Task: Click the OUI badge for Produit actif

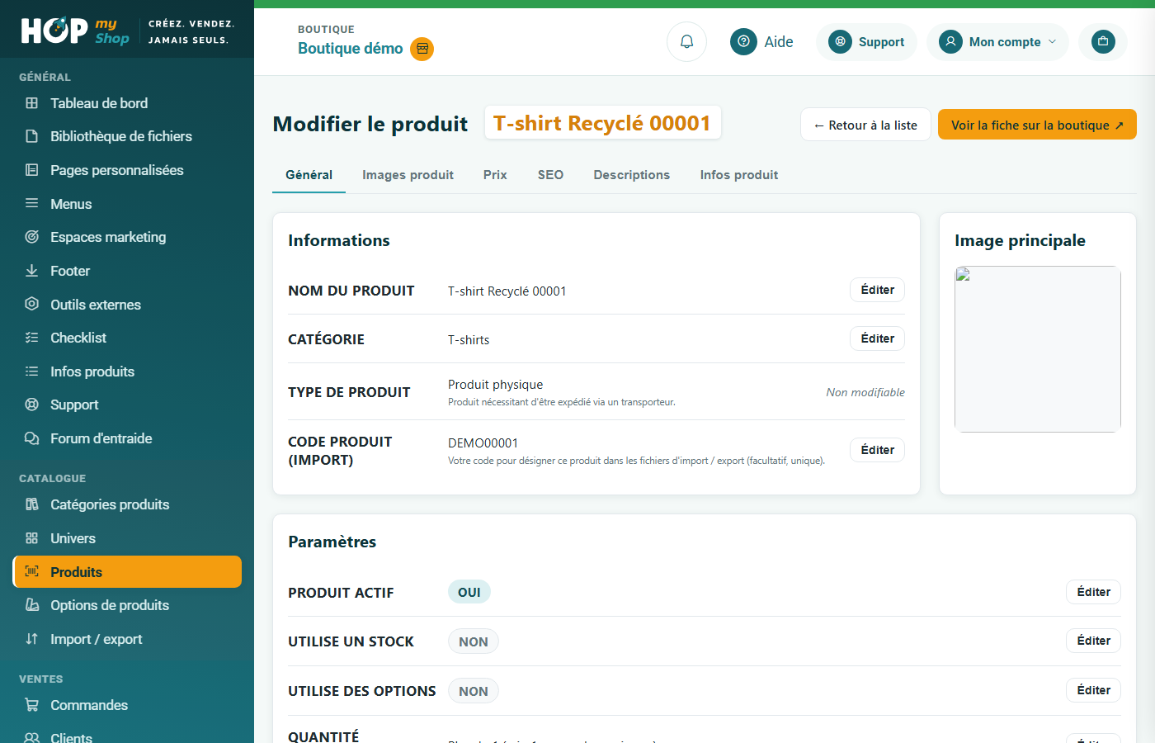Action: (x=469, y=592)
